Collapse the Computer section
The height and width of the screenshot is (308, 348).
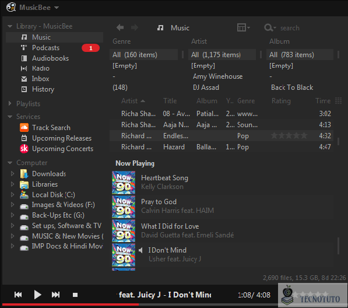(x=10, y=163)
